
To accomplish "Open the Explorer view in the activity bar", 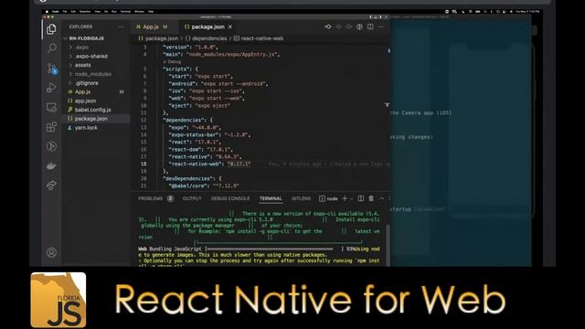I will coord(51,29).
